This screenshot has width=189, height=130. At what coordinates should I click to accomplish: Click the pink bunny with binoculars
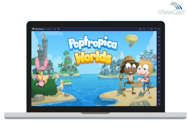(44, 72)
